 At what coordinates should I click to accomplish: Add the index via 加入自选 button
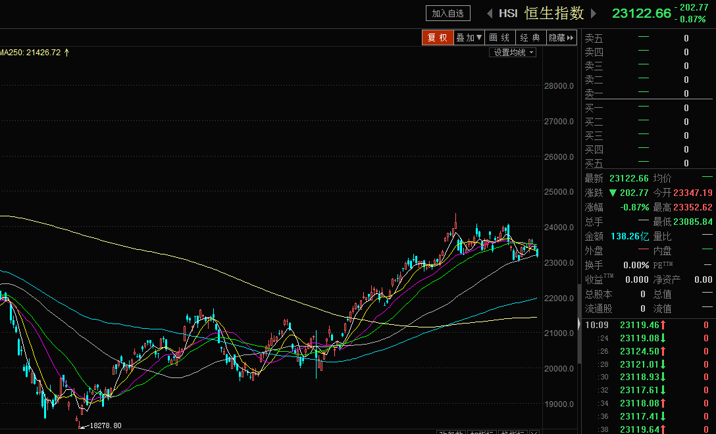click(x=448, y=13)
